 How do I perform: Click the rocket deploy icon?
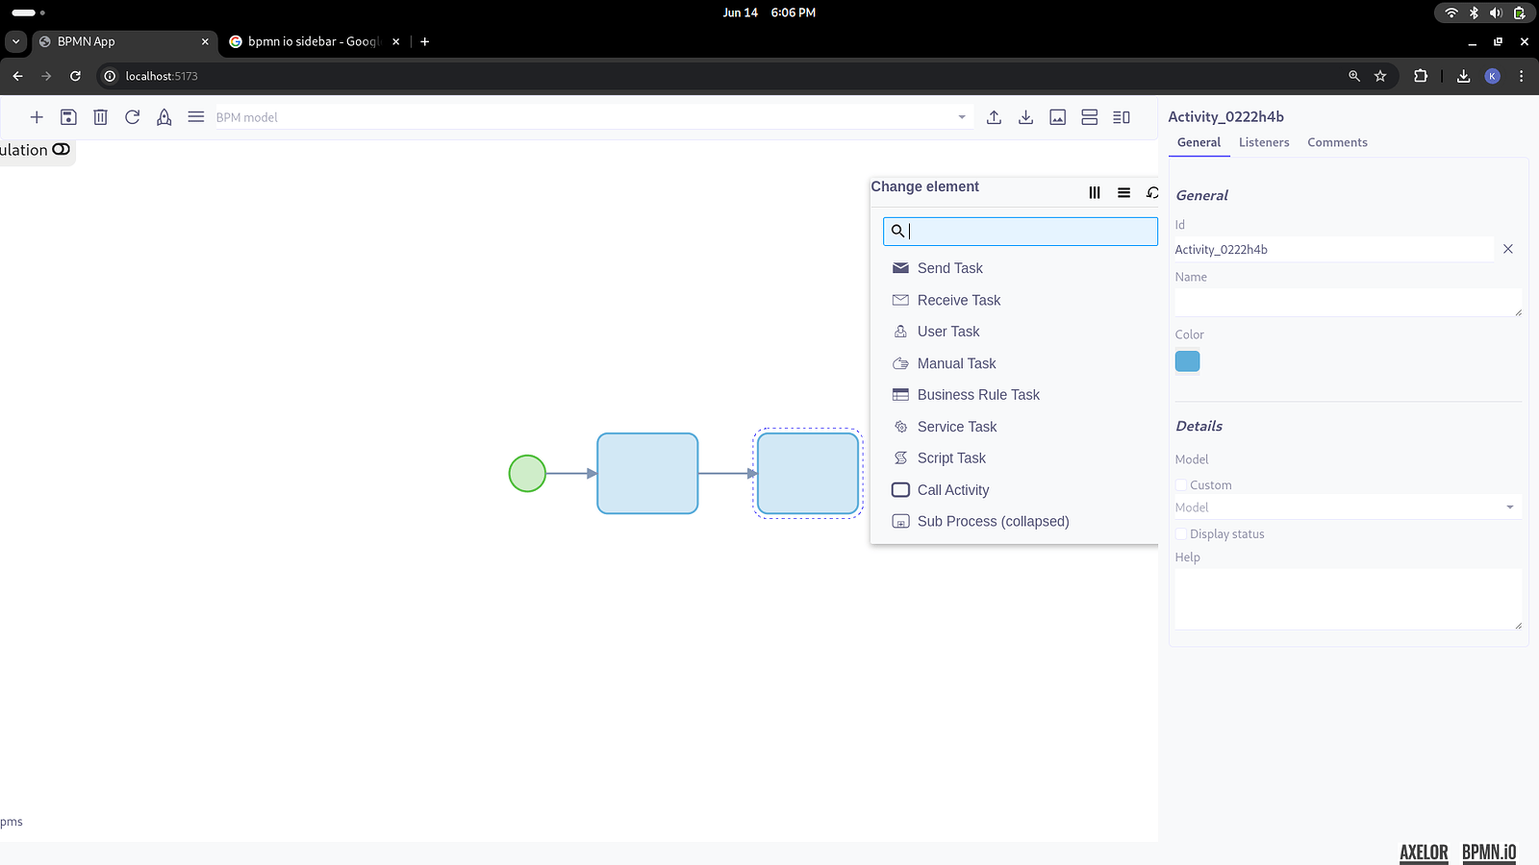(164, 117)
